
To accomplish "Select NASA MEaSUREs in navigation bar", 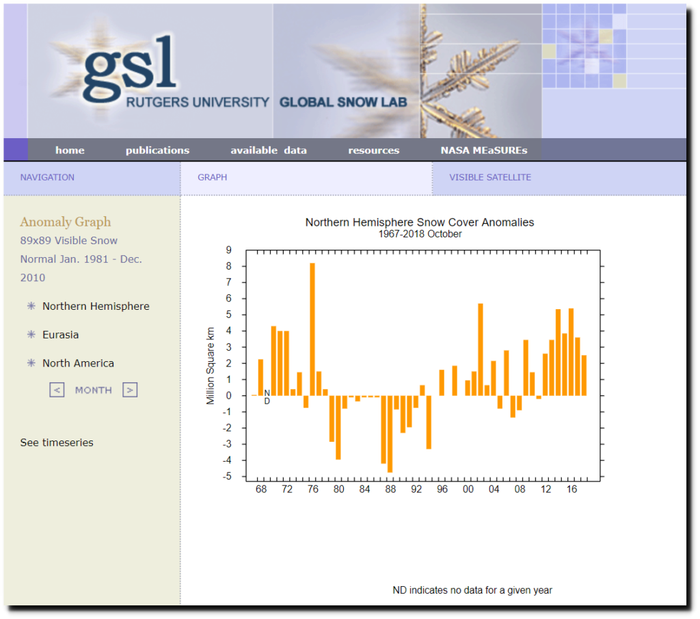I will [483, 150].
